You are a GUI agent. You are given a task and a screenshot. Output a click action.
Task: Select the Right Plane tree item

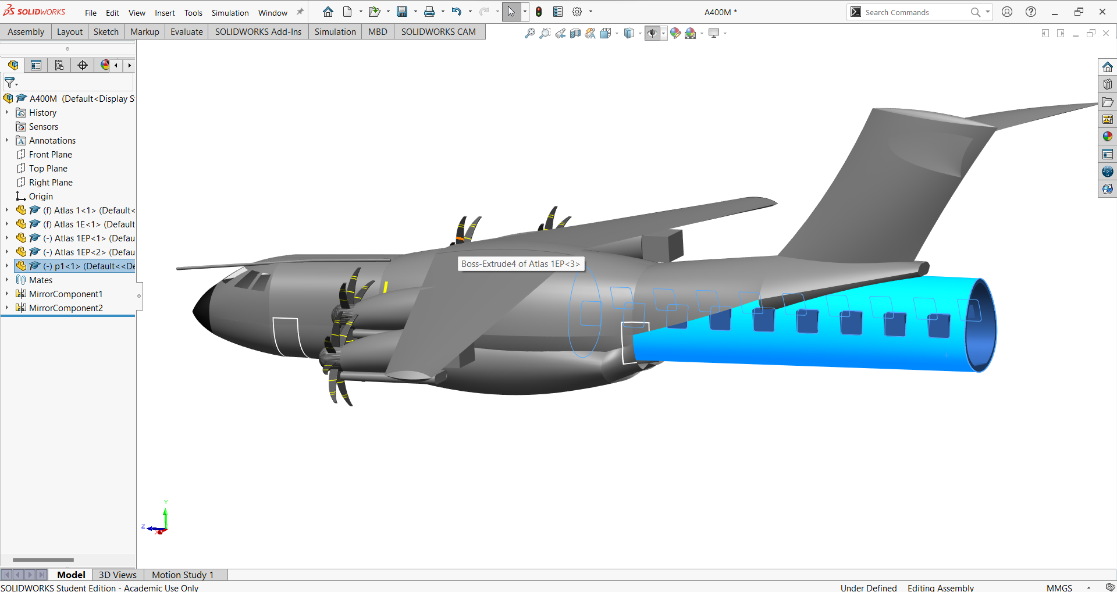coord(51,182)
